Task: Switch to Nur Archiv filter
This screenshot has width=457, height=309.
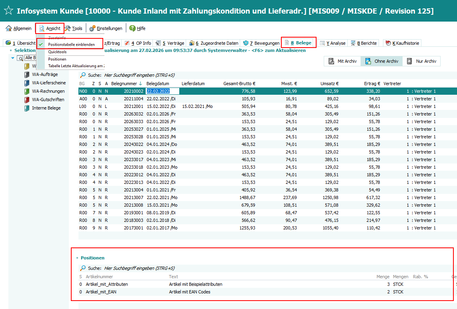Action: click(x=421, y=61)
